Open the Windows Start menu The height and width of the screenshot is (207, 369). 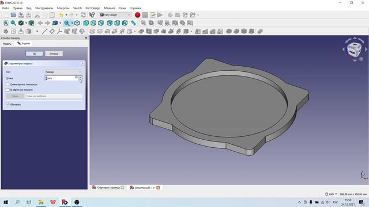(x=6, y=202)
